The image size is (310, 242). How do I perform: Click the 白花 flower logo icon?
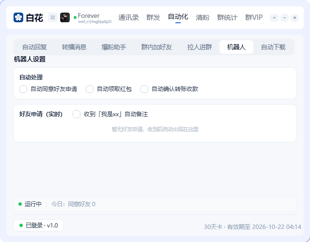(18, 17)
